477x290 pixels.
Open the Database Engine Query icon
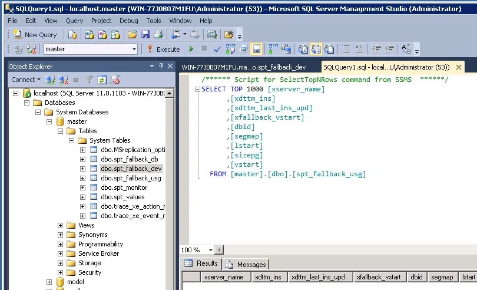pos(72,35)
